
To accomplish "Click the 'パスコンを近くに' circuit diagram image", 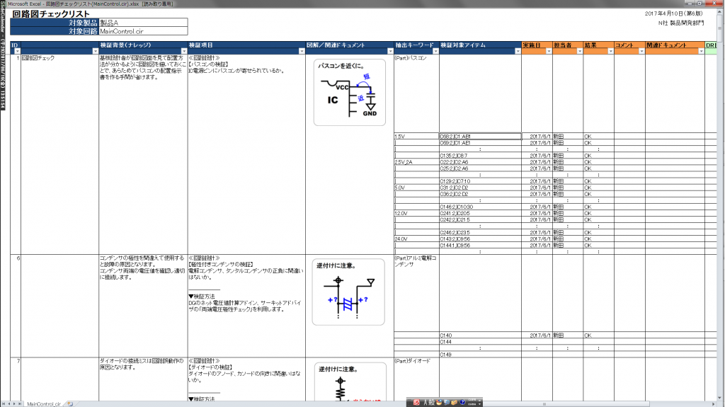I will pyautogui.click(x=348, y=92).
